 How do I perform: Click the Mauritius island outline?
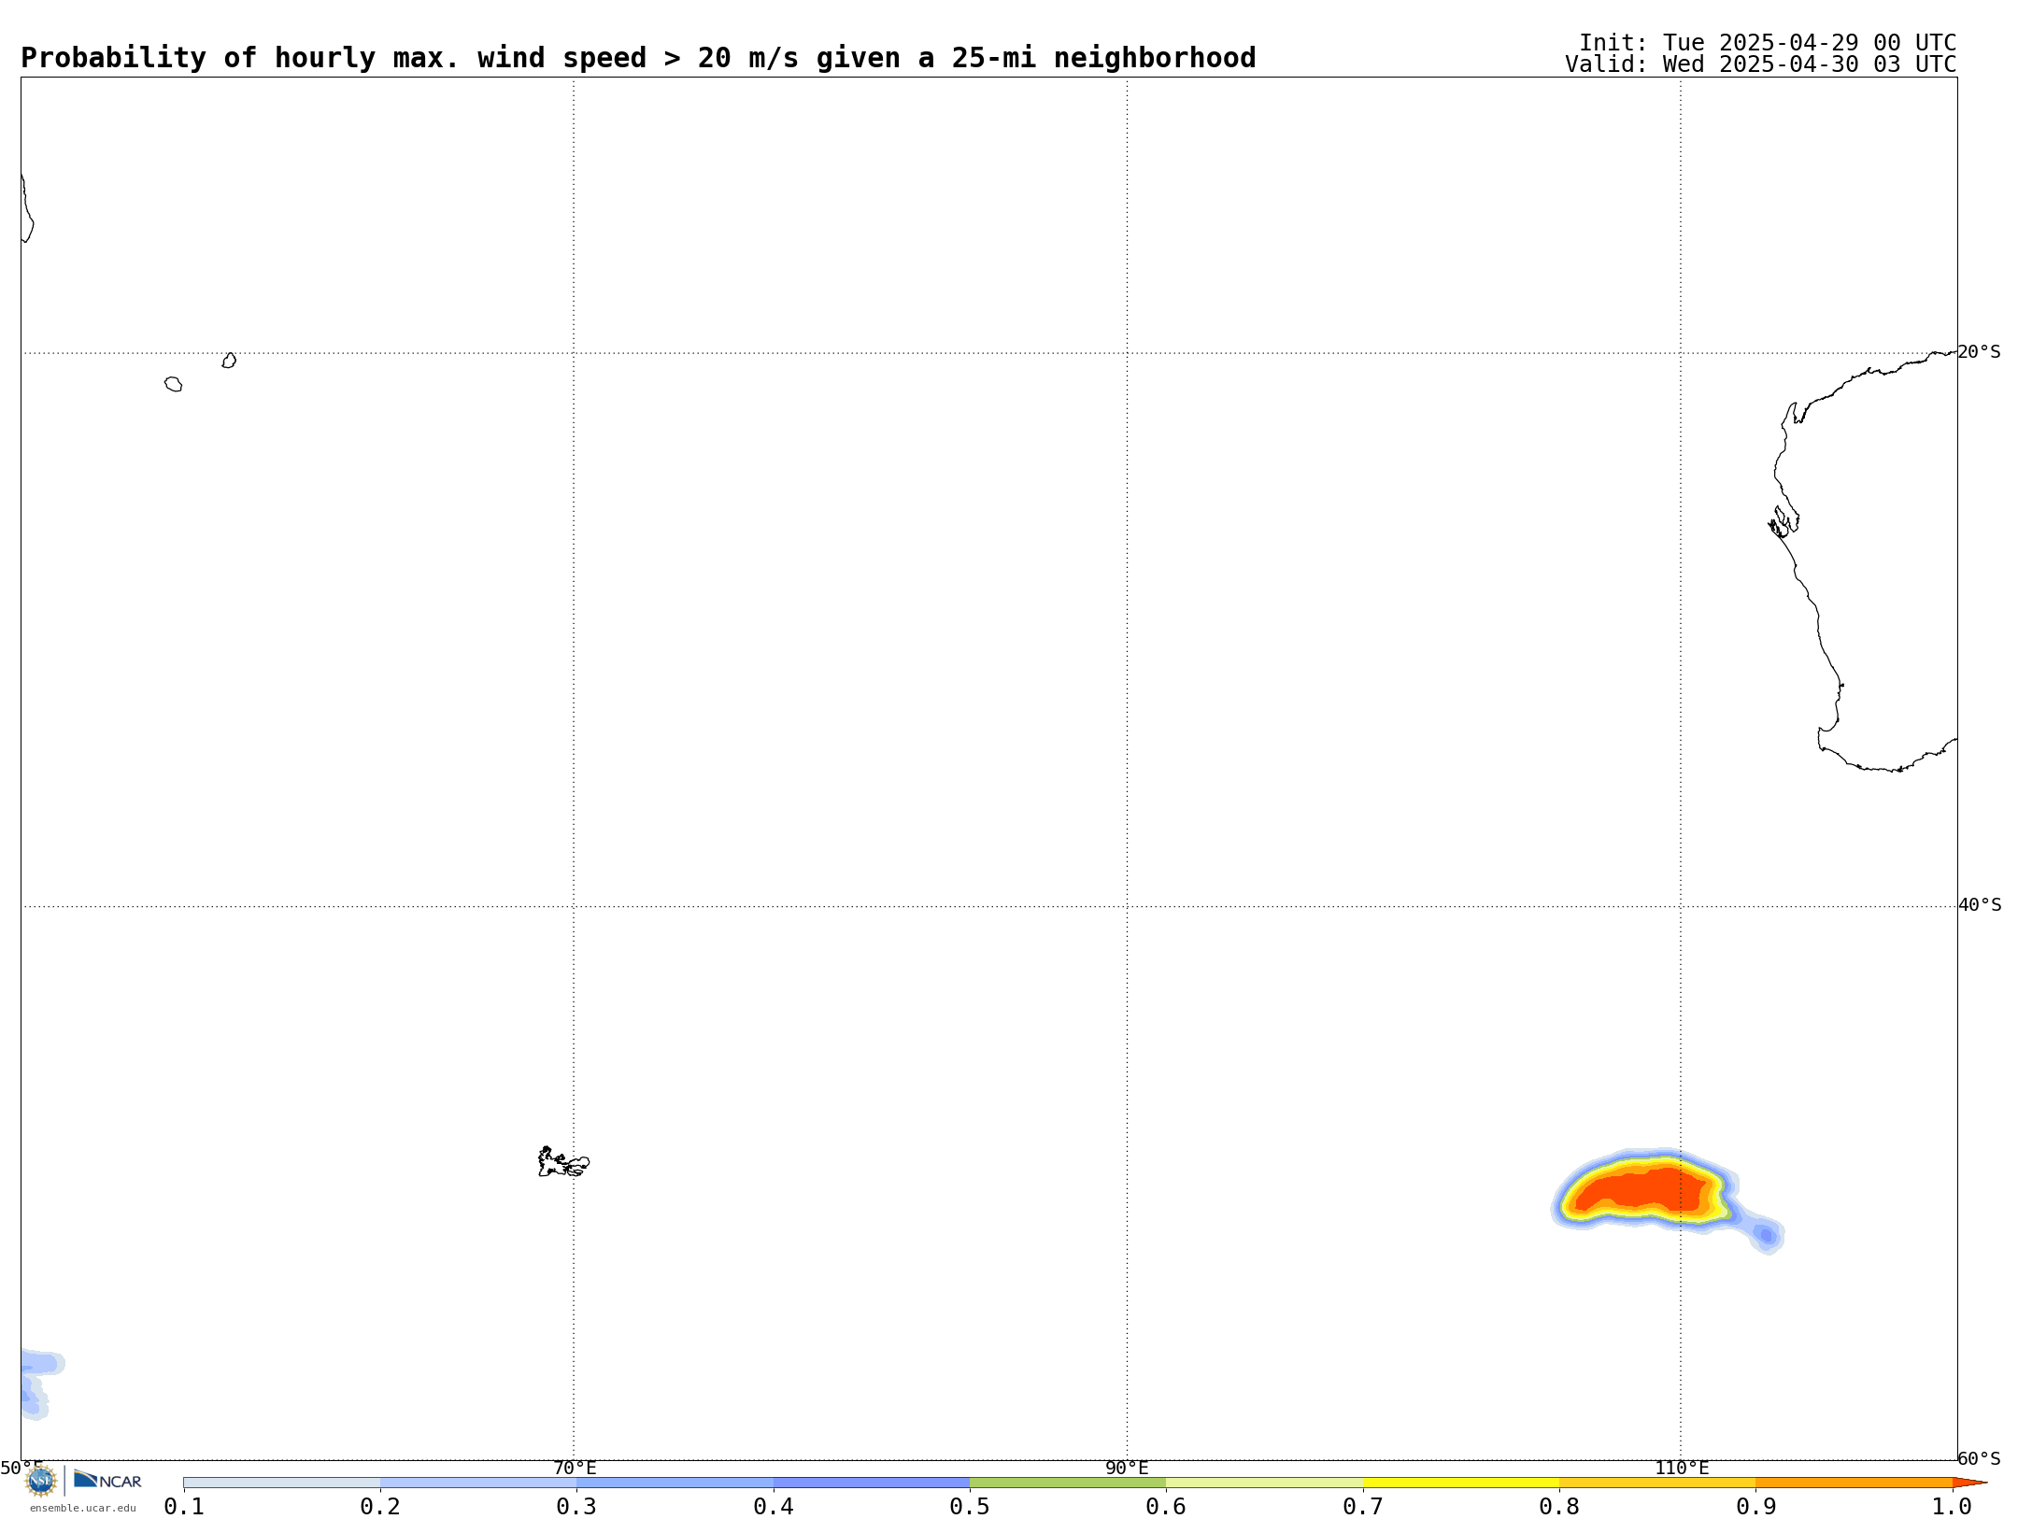tap(229, 361)
